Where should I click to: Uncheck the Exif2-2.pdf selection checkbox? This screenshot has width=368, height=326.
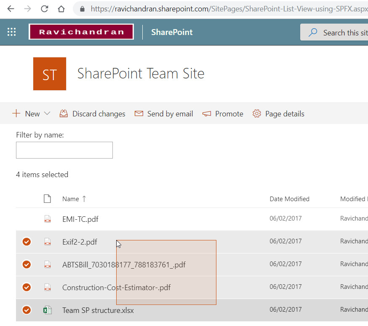point(27,242)
